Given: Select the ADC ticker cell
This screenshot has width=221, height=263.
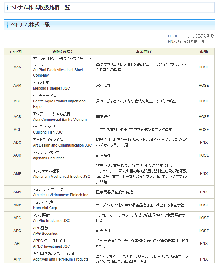Looking at the screenshot, I should point(17,143).
